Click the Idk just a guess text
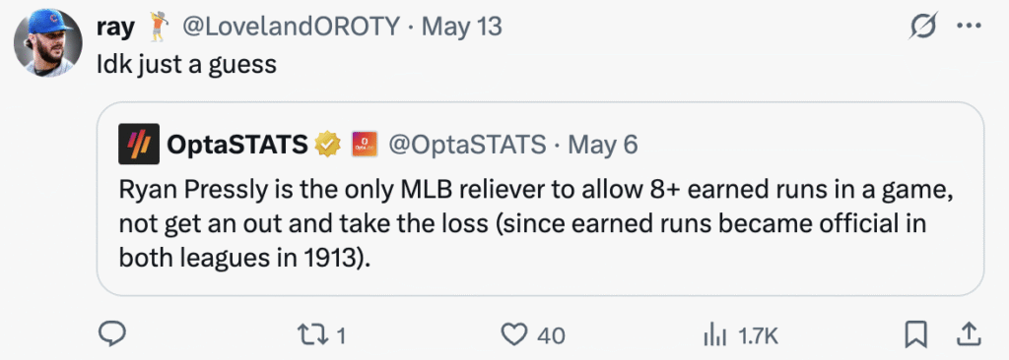 coord(186,64)
